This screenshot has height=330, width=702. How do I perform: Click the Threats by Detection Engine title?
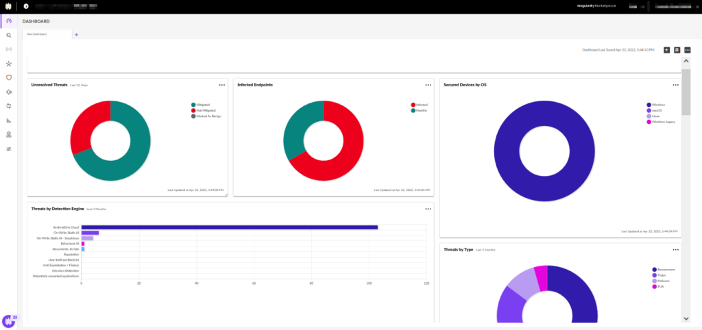58,208
